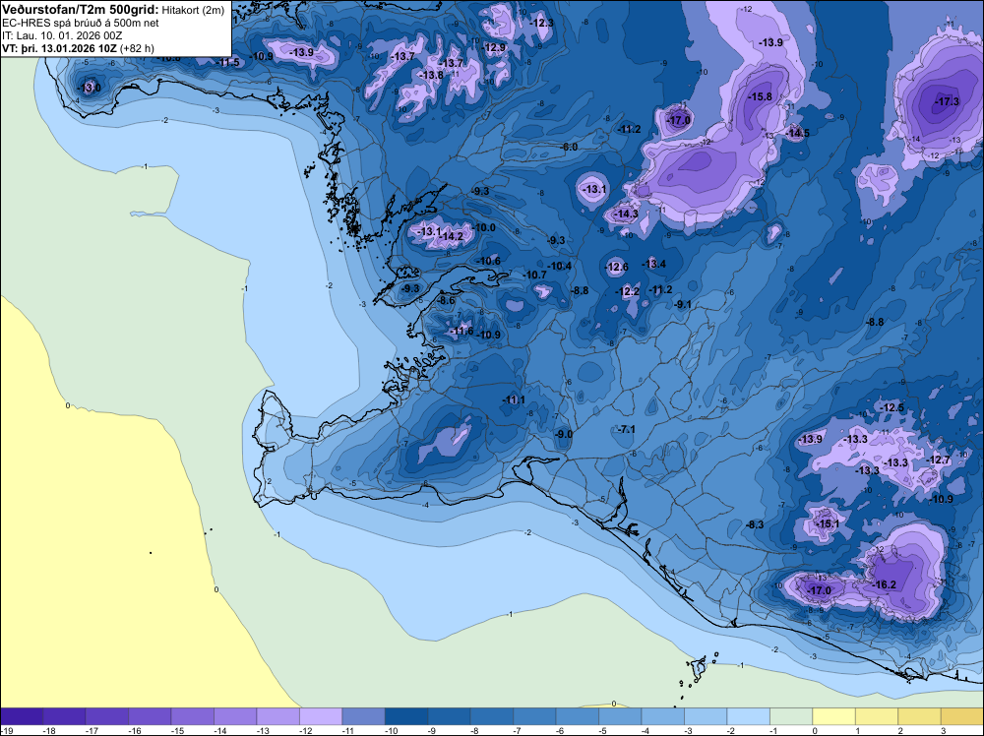Select the -14.3 temperature value
The height and width of the screenshot is (736, 984).
(626, 214)
